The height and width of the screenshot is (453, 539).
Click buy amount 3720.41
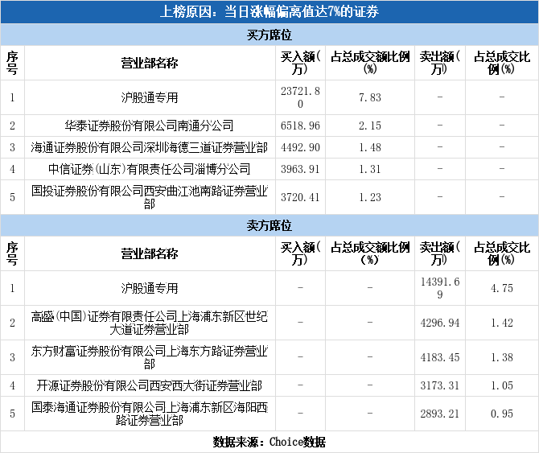(x=300, y=197)
